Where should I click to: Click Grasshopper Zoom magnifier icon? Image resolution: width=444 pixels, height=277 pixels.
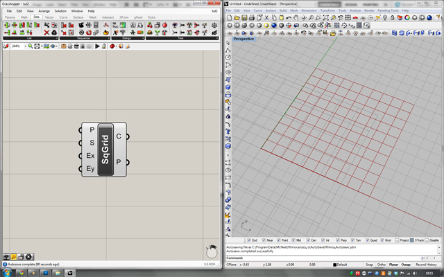coord(30,46)
